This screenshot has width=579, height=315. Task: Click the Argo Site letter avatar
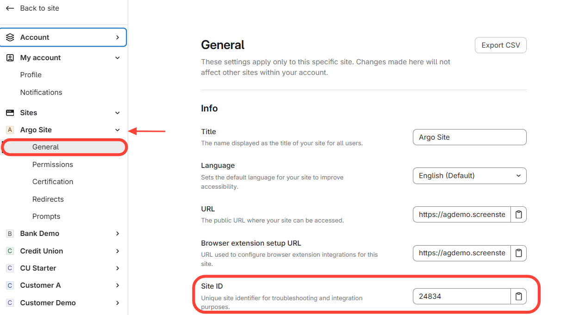(x=10, y=130)
